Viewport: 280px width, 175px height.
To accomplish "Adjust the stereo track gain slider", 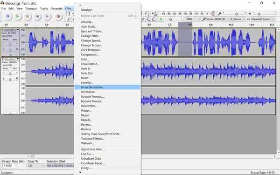I will tap(10, 74).
